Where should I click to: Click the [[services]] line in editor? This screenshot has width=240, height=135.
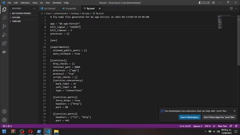[x=58, y=60]
